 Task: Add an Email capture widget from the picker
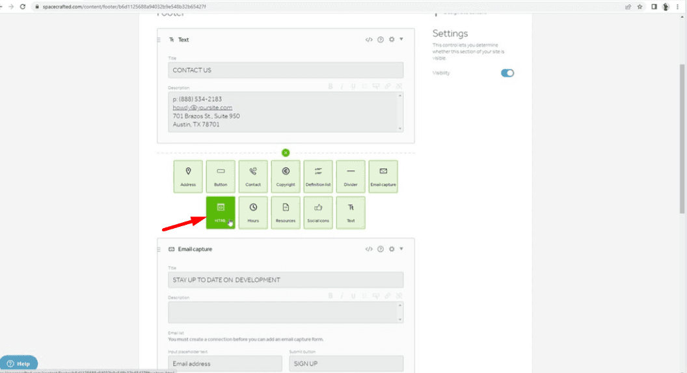point(383,177)
